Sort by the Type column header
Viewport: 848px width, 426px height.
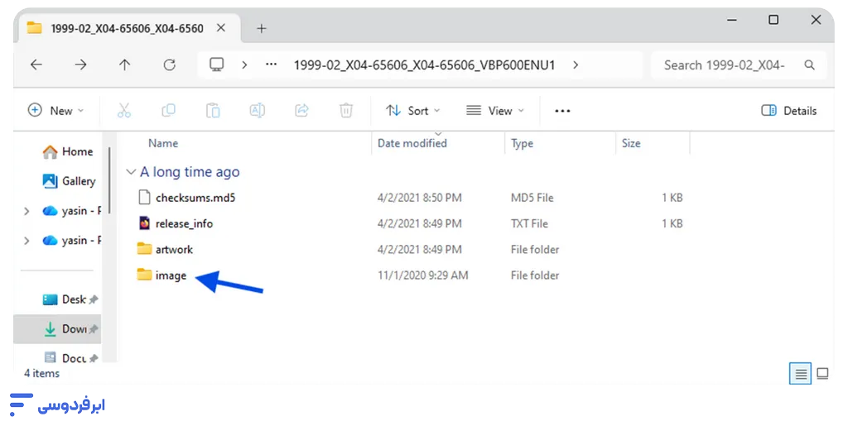tap(522, 143)
